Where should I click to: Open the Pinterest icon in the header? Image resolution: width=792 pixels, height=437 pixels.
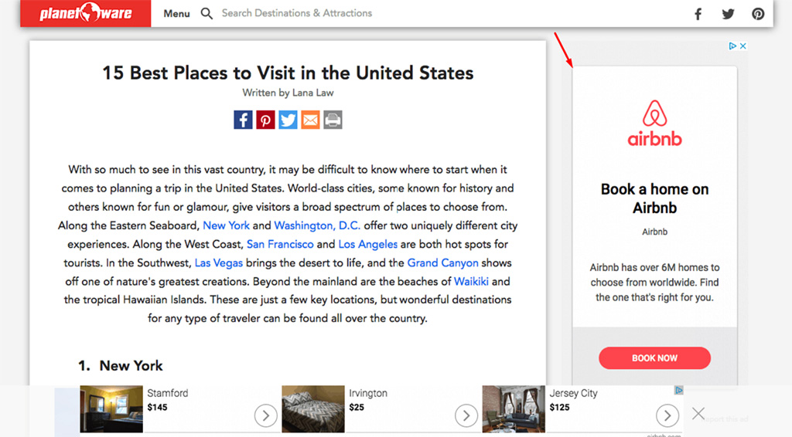758,14
